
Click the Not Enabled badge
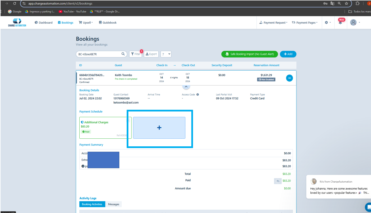(x=266, y=79)
